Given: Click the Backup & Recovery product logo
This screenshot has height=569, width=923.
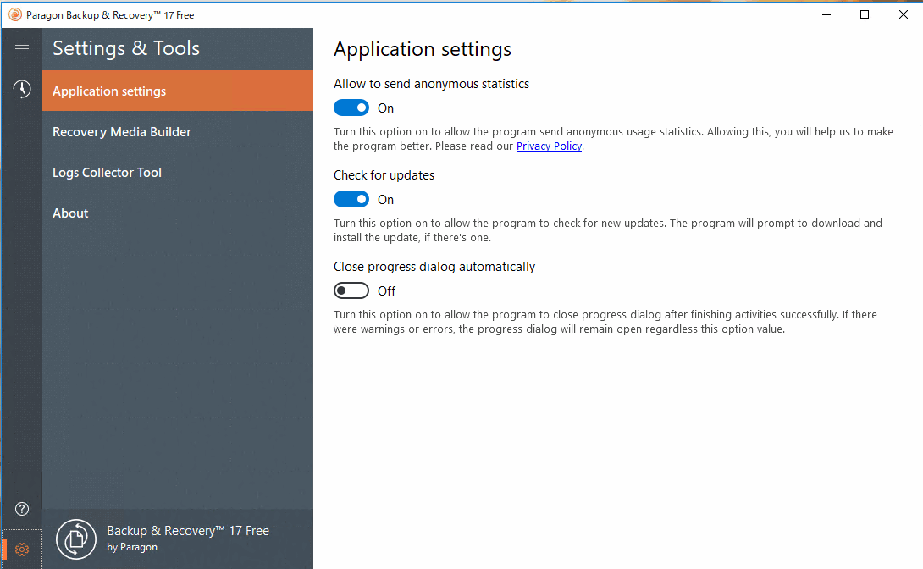Looking at the screenshot, I should tap(76, 539).
